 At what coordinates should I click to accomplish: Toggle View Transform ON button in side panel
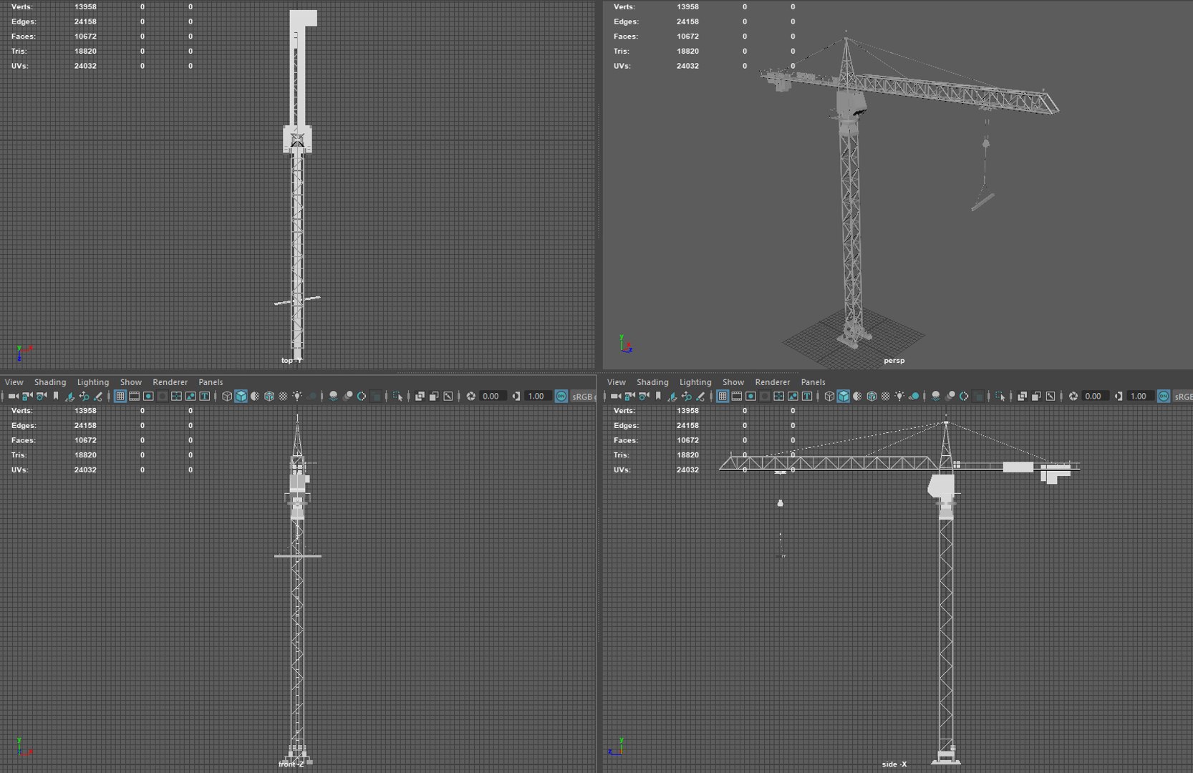(x=1163, y=396)
